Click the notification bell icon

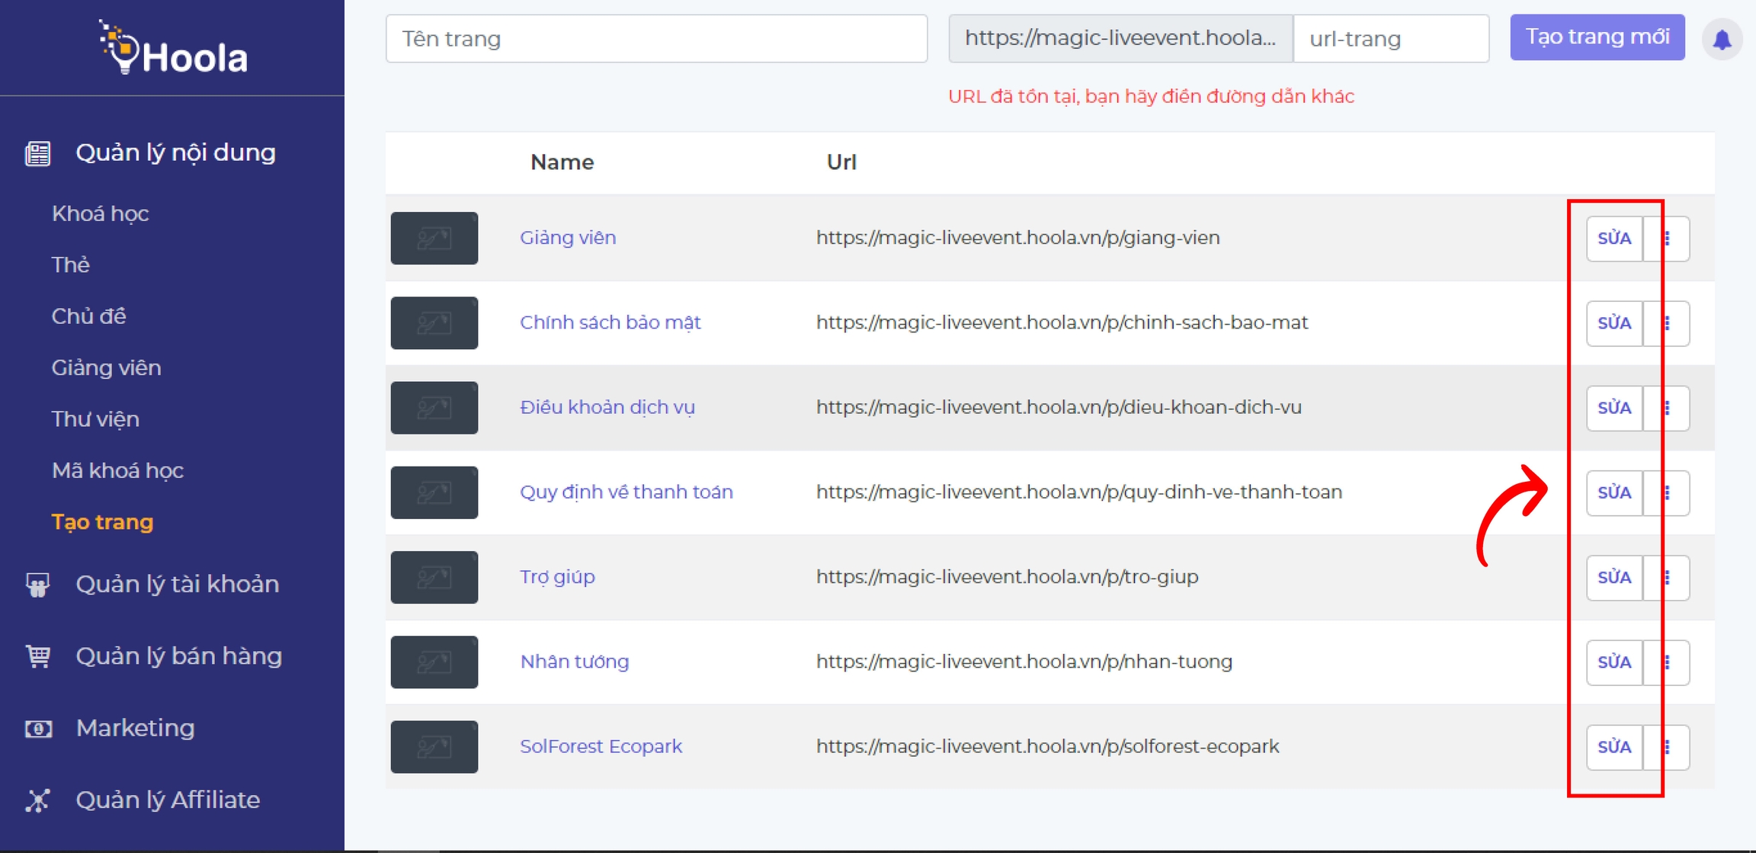pyautogui.click(x=1722, y=39)
